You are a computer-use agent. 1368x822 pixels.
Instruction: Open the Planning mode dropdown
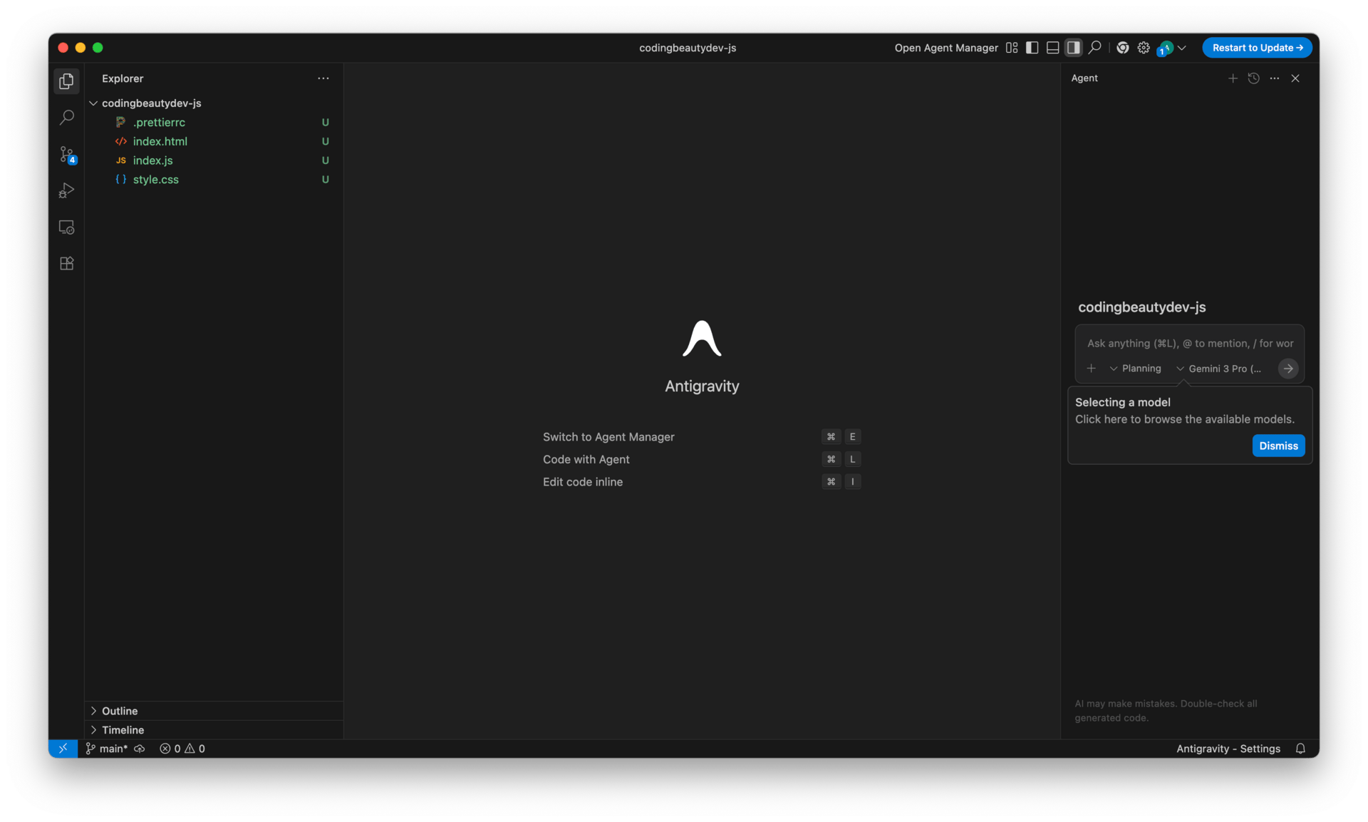click(1136, 369)
